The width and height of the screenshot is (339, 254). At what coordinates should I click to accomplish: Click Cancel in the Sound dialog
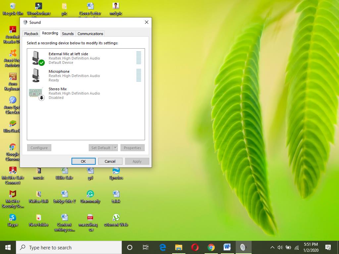[110, 161]
